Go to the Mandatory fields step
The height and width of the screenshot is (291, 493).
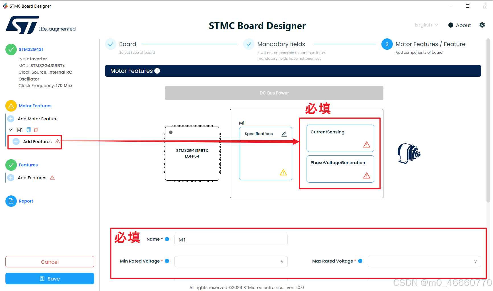coord(281,44)
